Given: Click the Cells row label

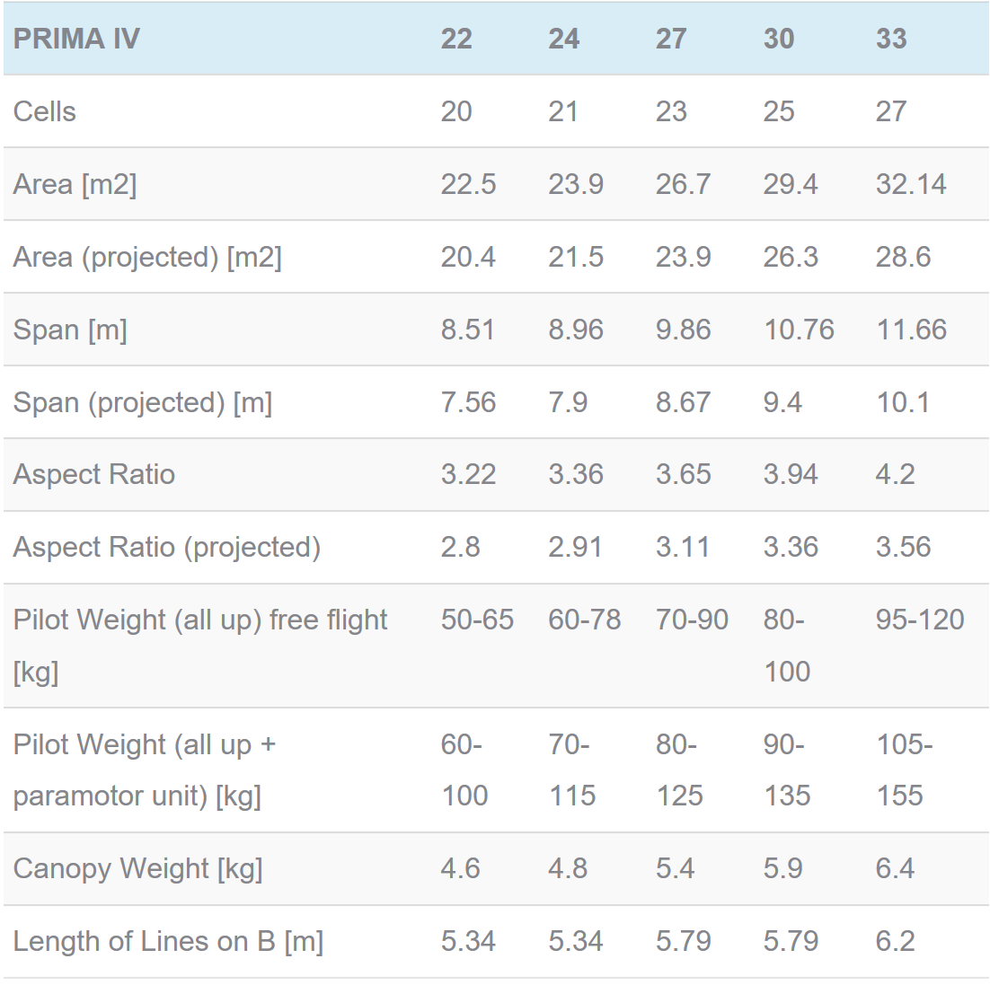Looking at the screenshot, I should [45, 111].
